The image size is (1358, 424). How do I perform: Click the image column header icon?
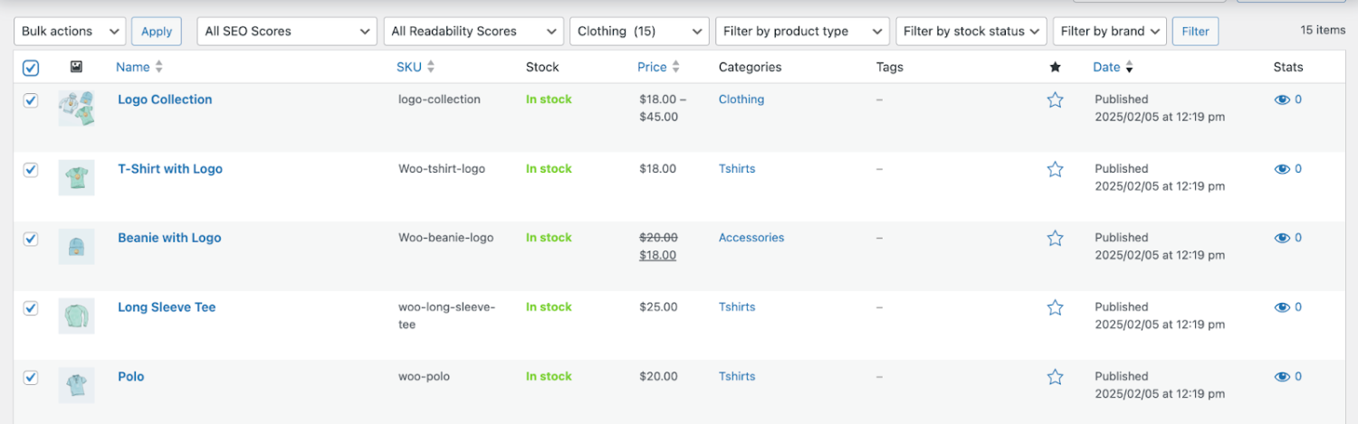pyautogui.click(x=76, y=67)
